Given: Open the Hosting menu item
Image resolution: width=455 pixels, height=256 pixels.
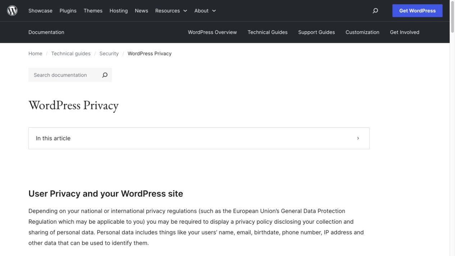Looking at the screenshot, I should pos(119,11).
